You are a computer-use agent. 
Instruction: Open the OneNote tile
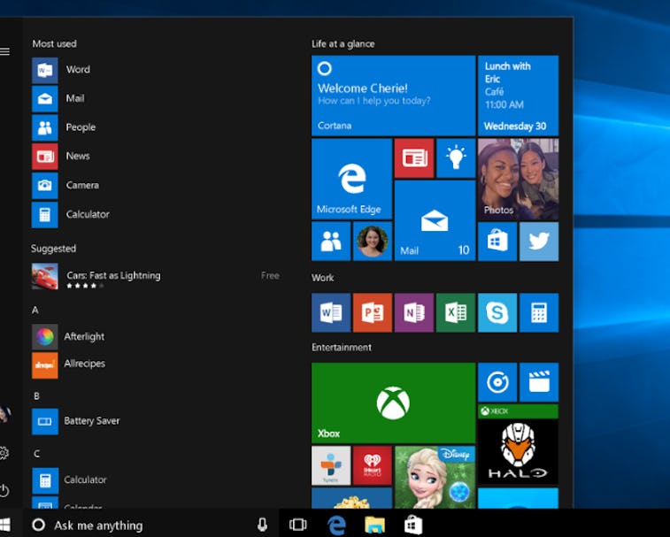[414, 312]
